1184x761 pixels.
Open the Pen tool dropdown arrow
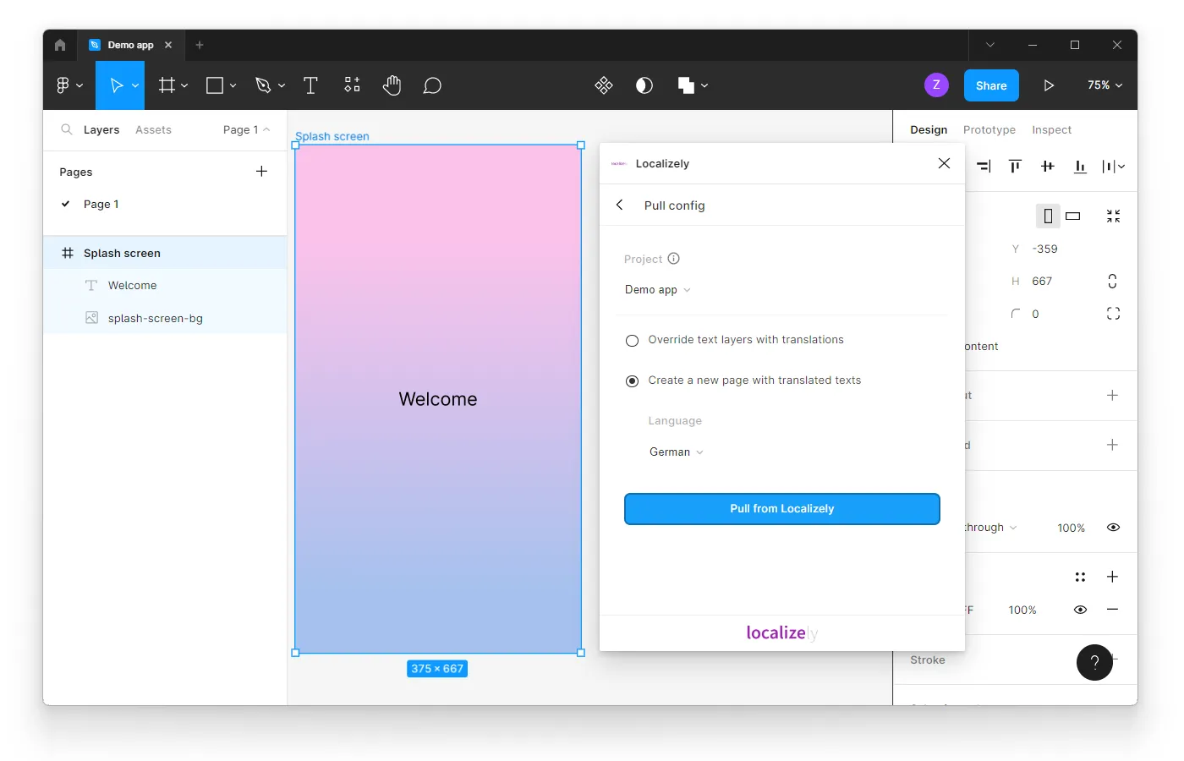tap(281, 85)
